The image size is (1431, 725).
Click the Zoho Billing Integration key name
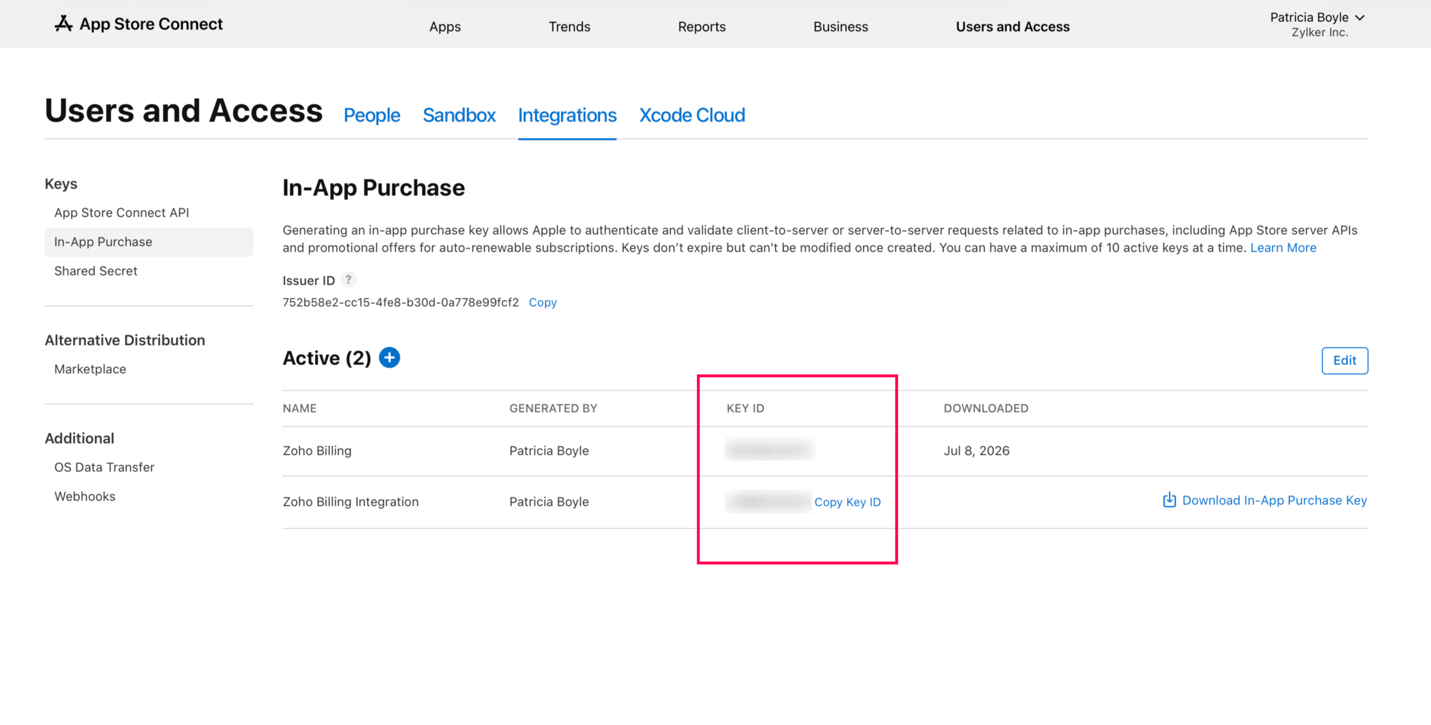[350, 502]
